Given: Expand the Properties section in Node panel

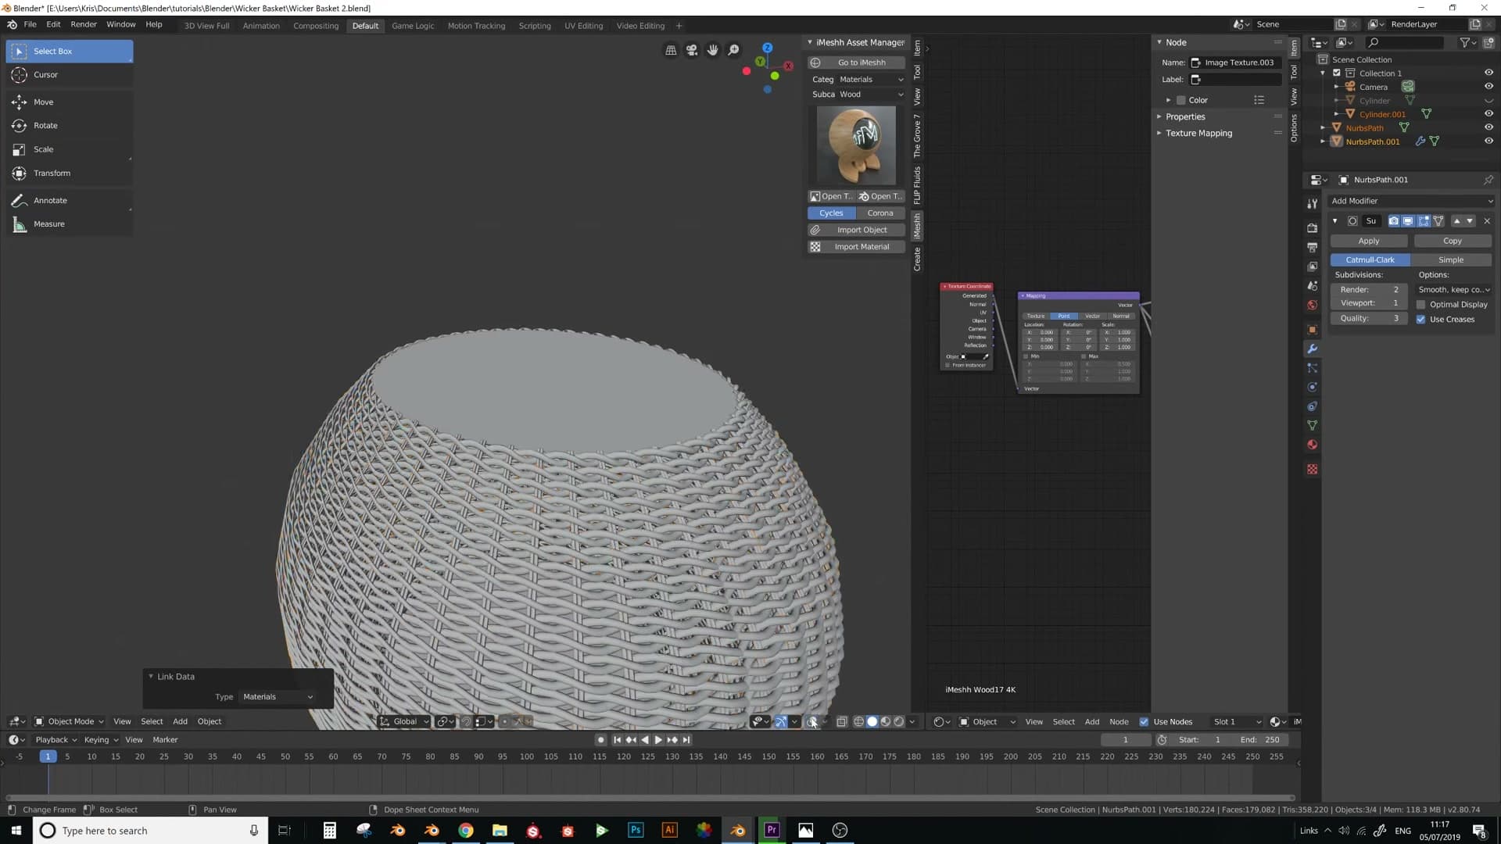Looking at the screenshot, I should [x=1185, y=116].
